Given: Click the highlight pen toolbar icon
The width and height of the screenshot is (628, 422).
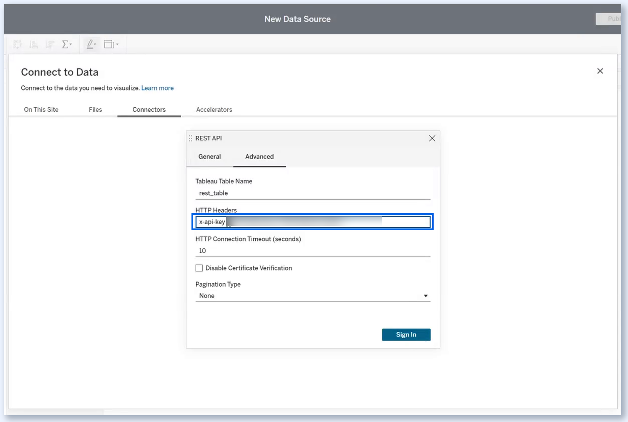Looking at the screenshot, I should (91, 44).
